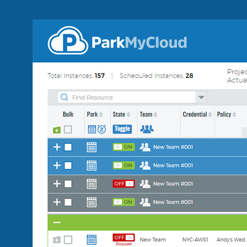
Task: Click the Scheduled Instances 28 count
Action: [189, 76]
